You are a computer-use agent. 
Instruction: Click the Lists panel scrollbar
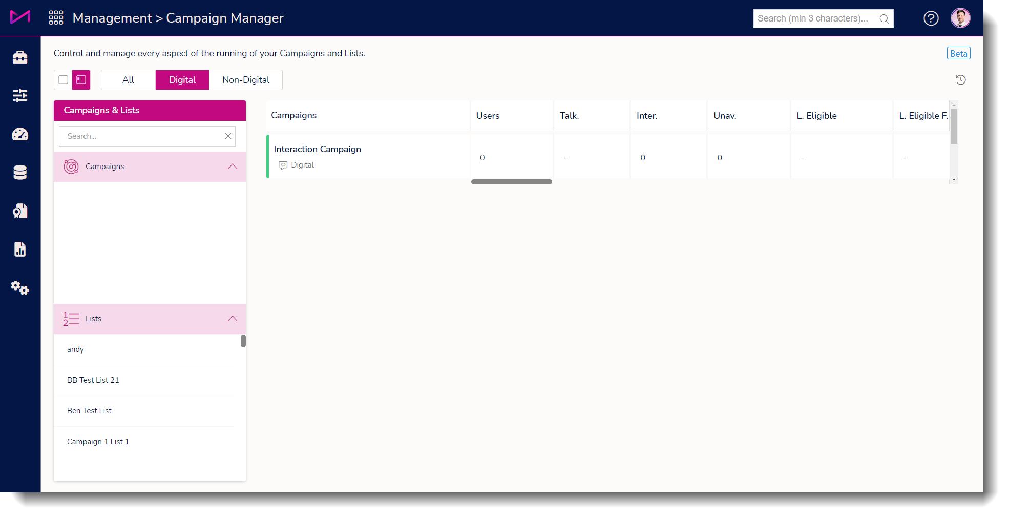pyautogui.click(x=243, y=341)
